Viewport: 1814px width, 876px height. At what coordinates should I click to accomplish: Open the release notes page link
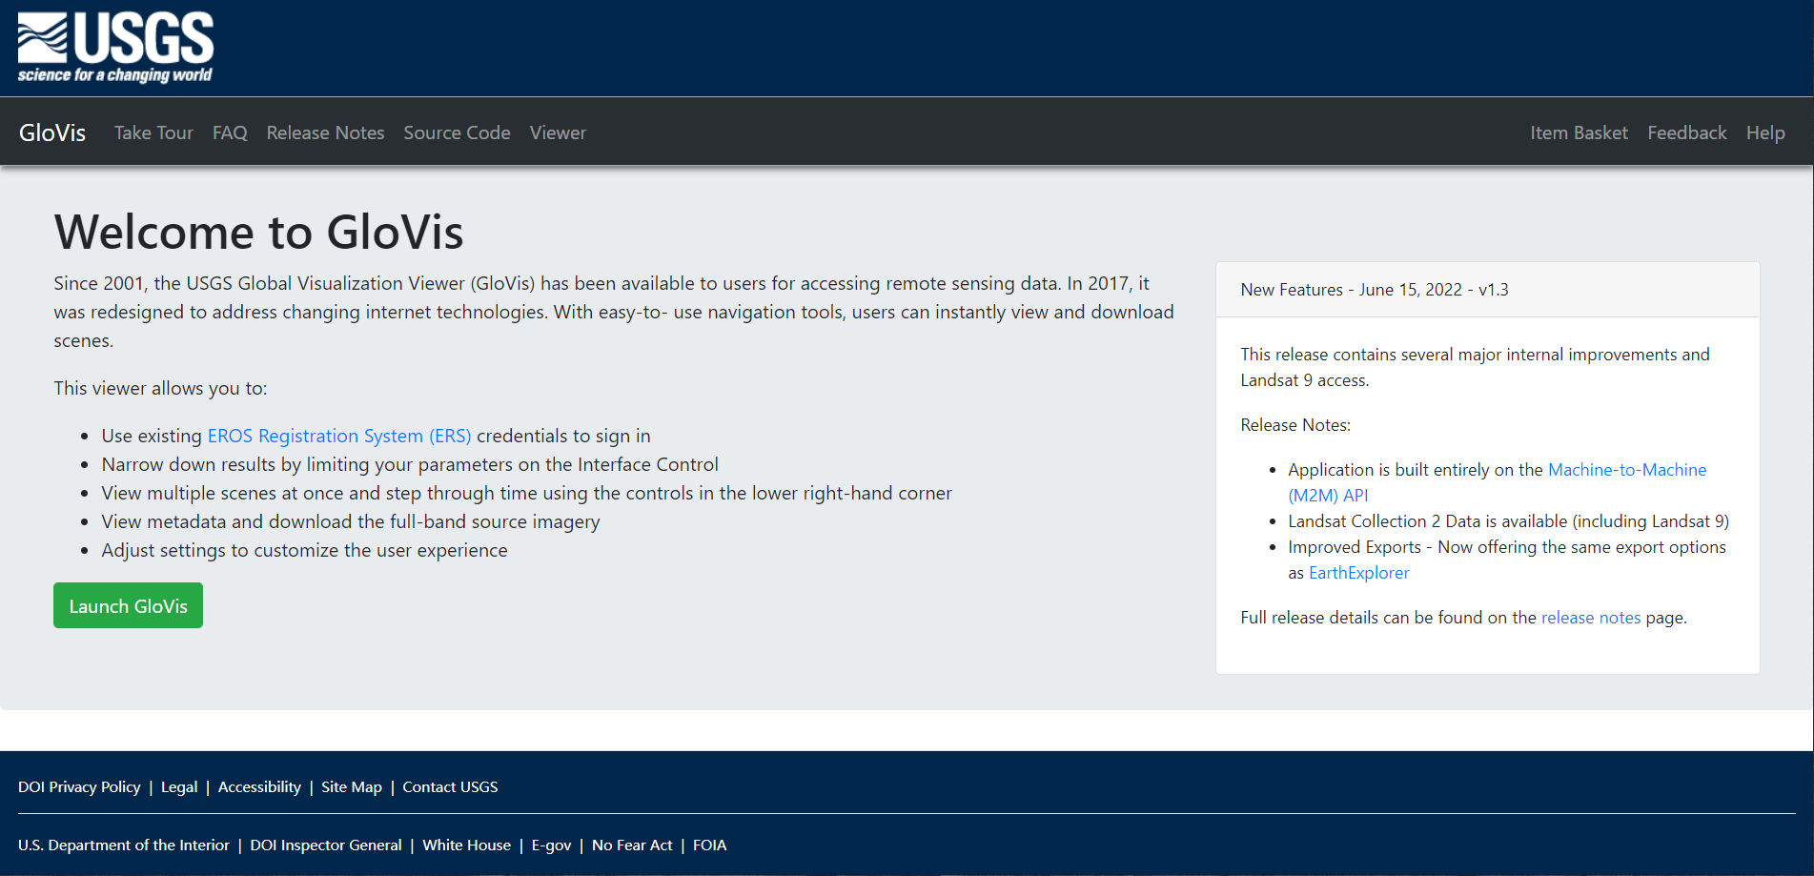pyautogui.click(x=1591, y=618)
